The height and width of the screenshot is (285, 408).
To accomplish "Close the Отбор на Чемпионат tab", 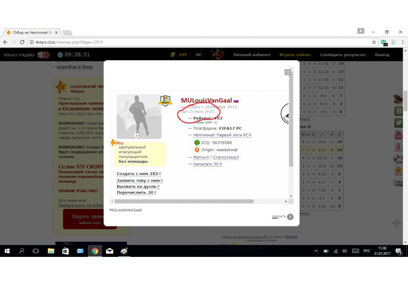I will click(56, 33).
